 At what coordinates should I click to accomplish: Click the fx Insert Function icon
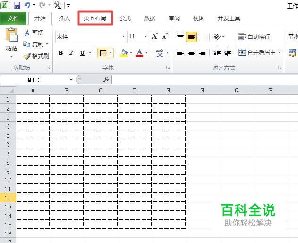(106, 79)
